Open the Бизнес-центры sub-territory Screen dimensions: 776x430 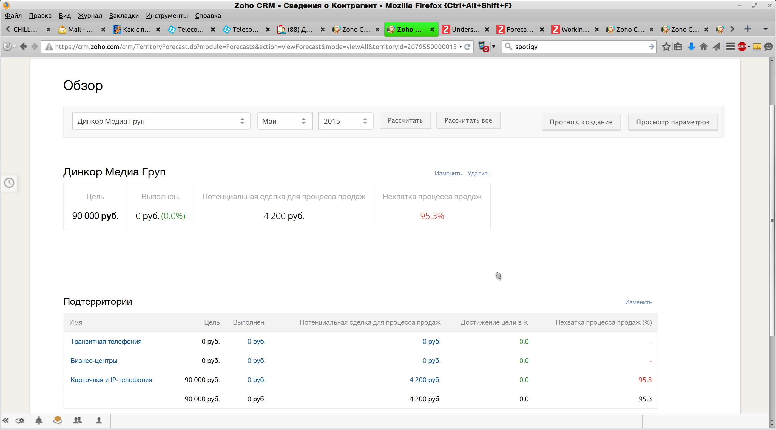[94, 360]
